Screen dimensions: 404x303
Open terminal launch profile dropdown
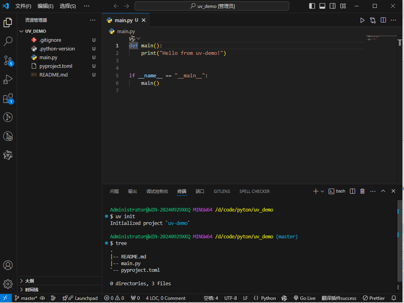[322, 191]
